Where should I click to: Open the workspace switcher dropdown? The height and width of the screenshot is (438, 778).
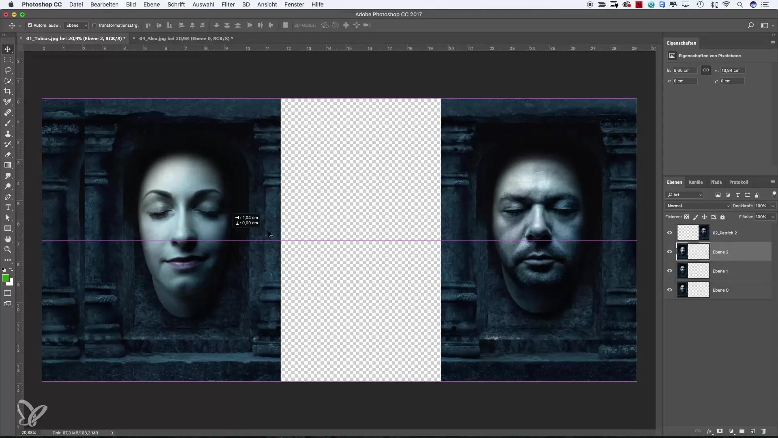(x=767, y=25)
